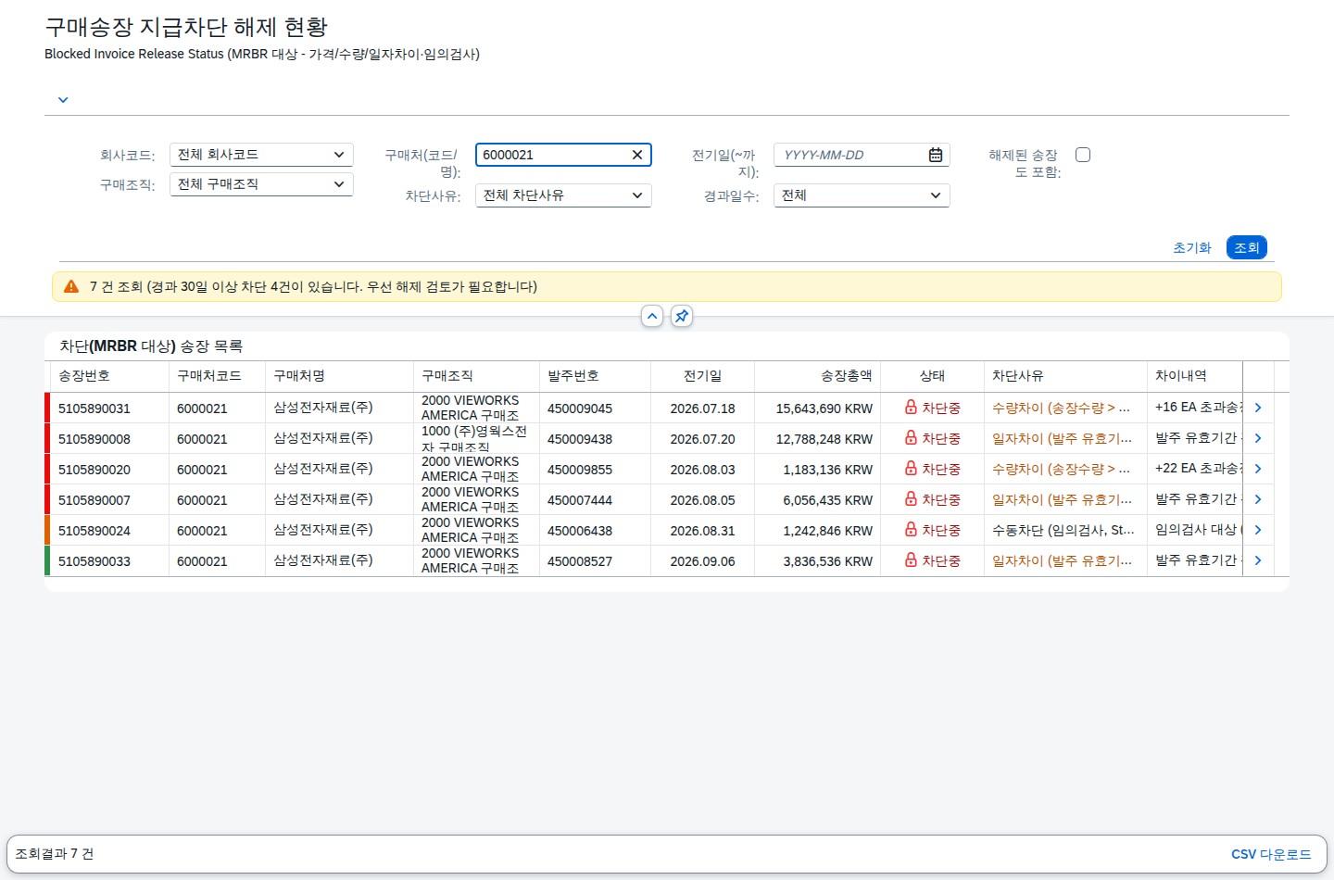Select invoice number 5105890008

click(x=94, y=439)
